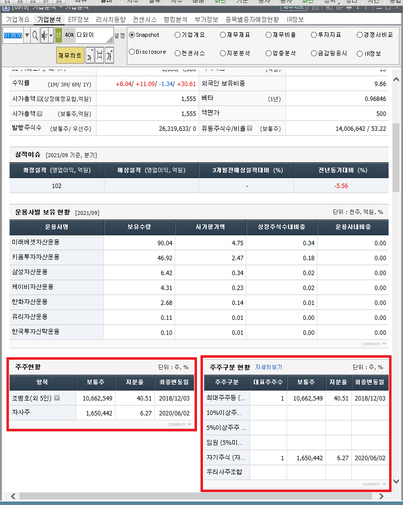Click the 보유수량 column header
Image resolution: width=403 pixels, height=505 pixels.
coord(139,227)
